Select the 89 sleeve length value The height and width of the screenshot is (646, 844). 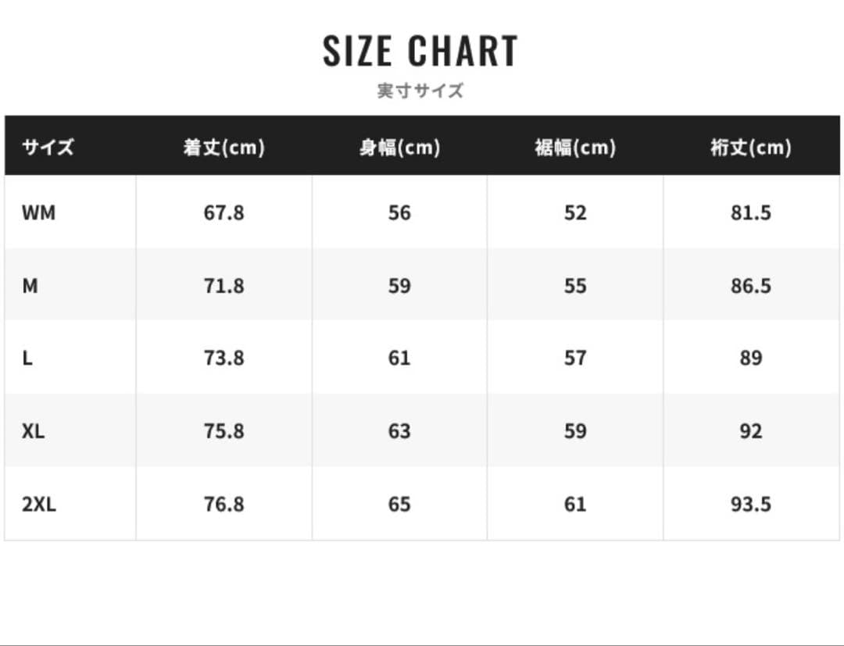pyautogui.click(x=751, y=359)
